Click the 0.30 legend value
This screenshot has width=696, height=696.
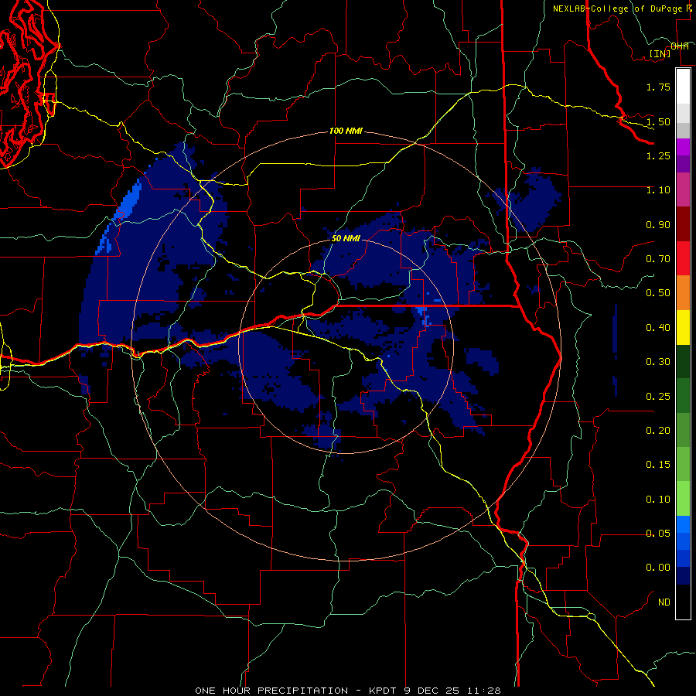pos(658,362)
